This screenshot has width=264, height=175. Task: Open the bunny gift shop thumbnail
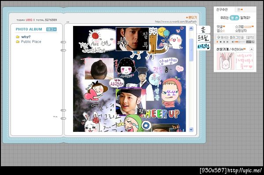[225, 61]
